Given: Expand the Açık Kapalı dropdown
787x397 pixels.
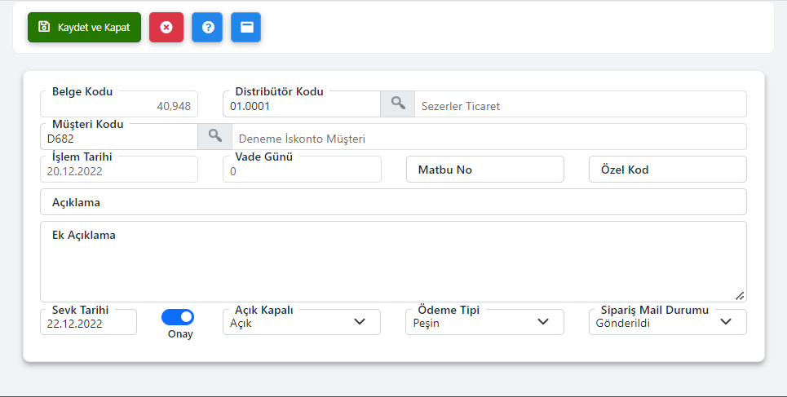Looking at the screenshot, I should coord(302,322).
